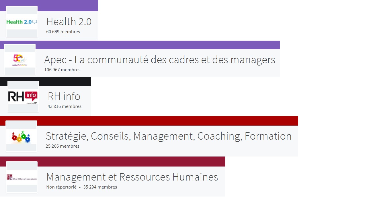Open the Health 2.0 group logo
This screenshot has height=206, width=367.
pos(22,22)
